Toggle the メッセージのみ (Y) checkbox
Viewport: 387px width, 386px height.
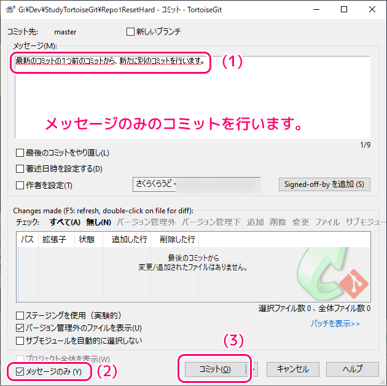[x=20, y=371]
